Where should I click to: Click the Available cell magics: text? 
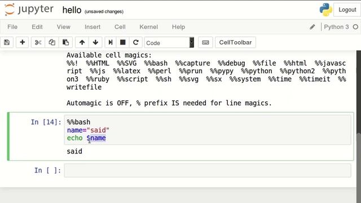click(109, 55)
